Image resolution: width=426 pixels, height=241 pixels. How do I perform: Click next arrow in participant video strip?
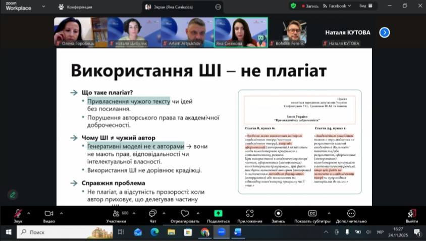pos(385,32)
